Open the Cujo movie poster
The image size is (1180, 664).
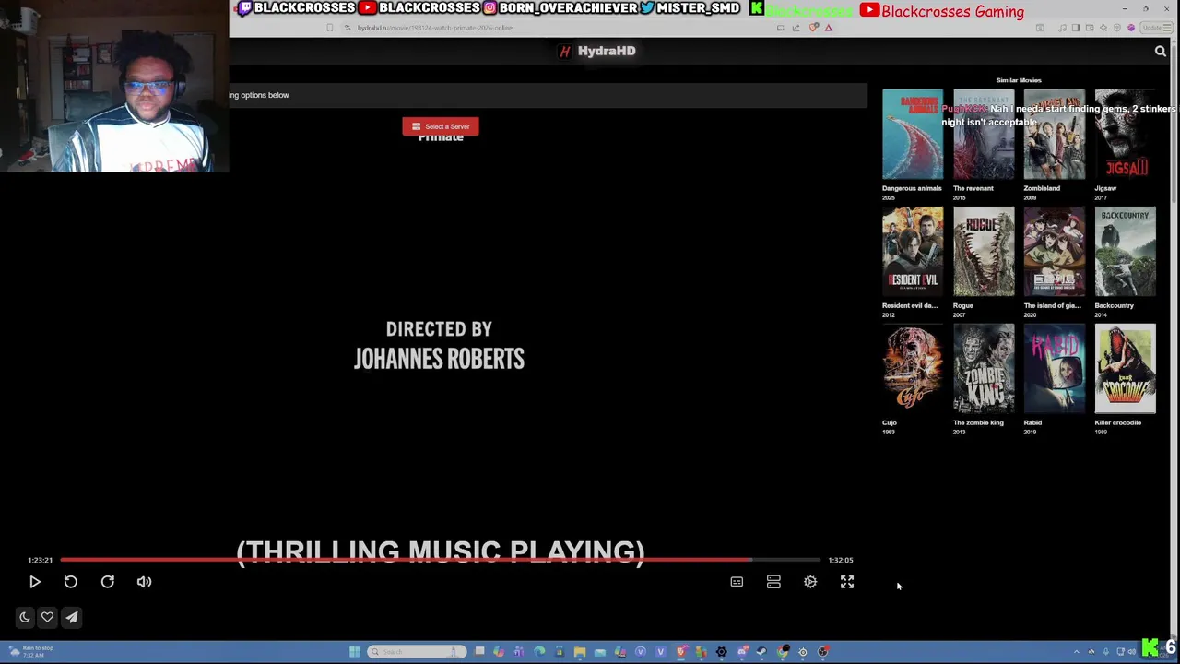click(913, 369)
